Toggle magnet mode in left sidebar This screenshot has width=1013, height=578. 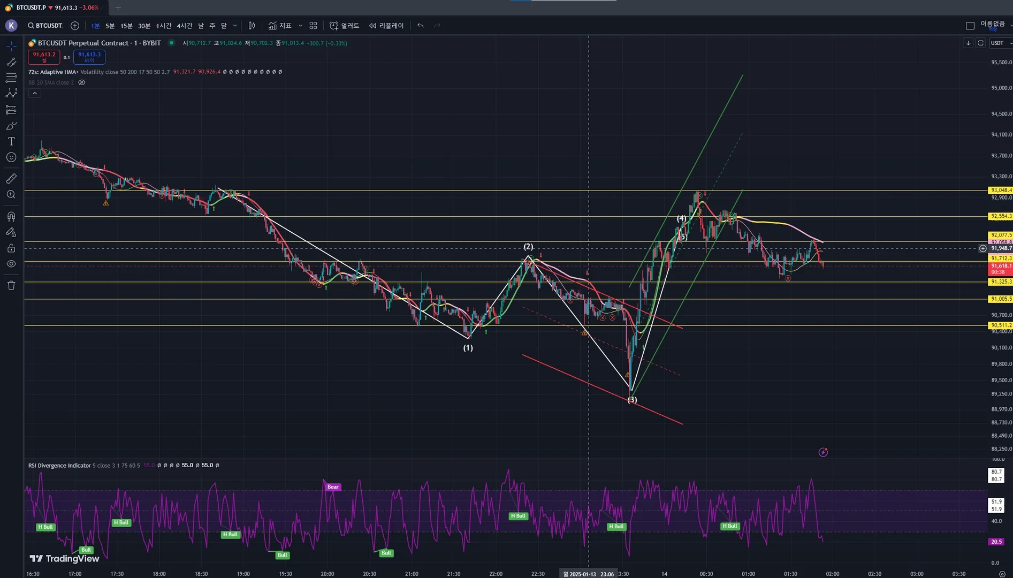11,216
